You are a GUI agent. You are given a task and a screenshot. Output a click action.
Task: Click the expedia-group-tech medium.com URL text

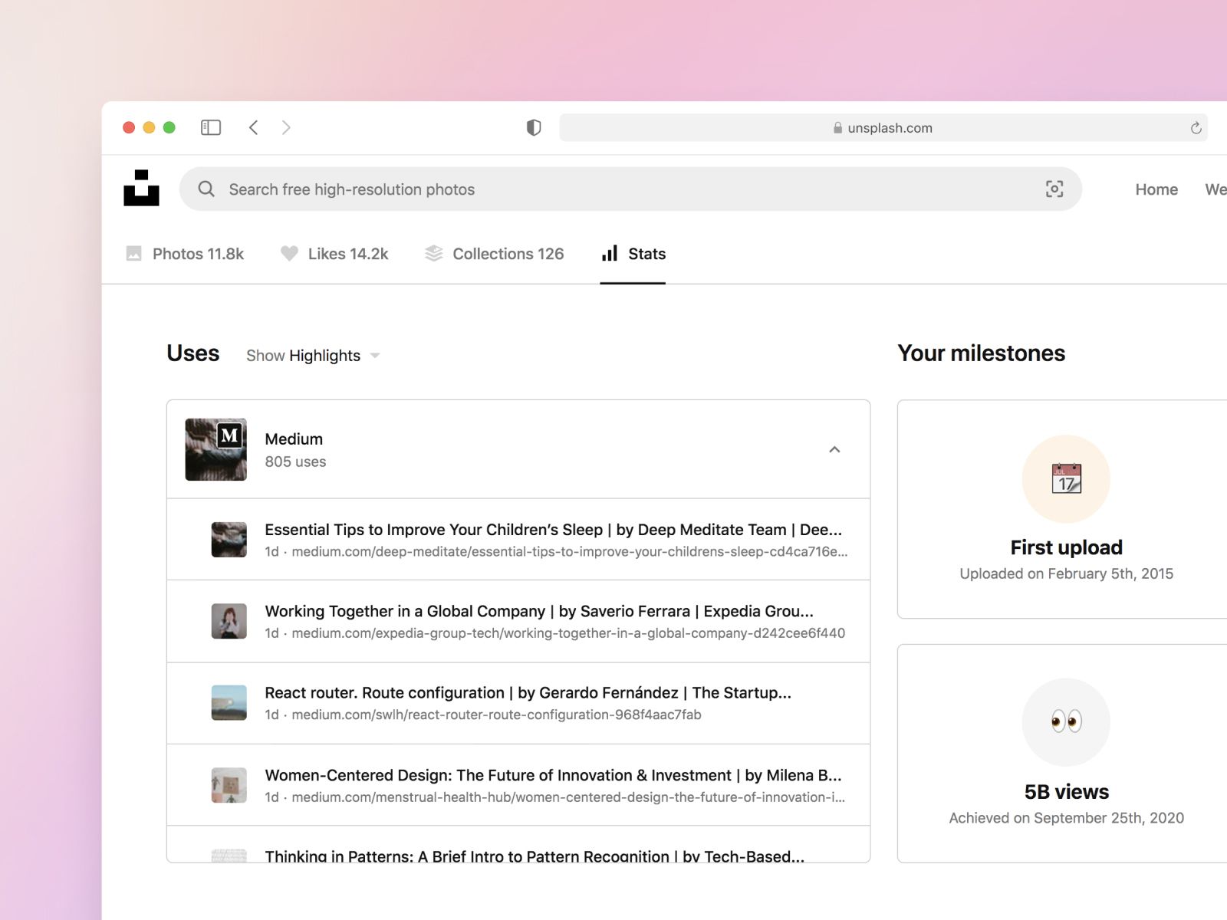coord(568,633)
